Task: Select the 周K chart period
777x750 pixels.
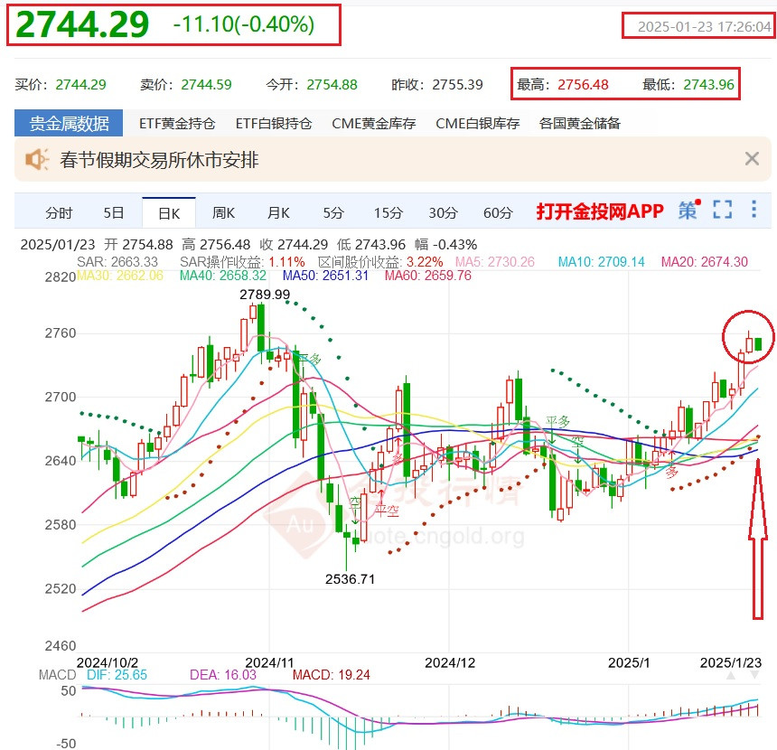Action: 223,213
